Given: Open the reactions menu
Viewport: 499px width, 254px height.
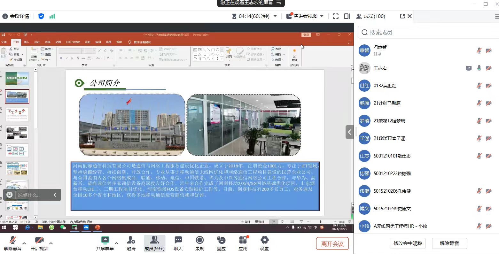Looking at the screenshot, I should [x=221, y=243].
